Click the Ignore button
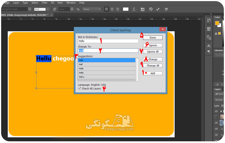The width and height of the screenshot is (225, 143). (x=153, y=45)
